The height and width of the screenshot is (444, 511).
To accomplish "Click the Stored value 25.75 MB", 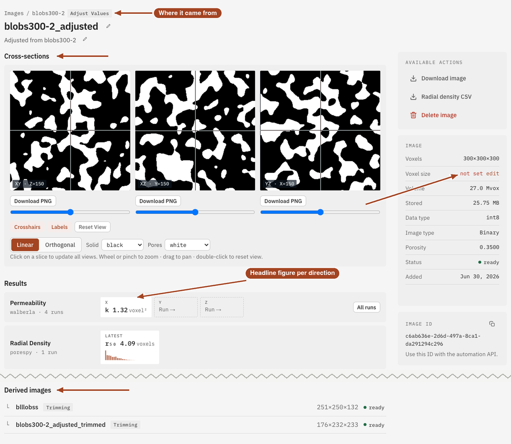I will 486,203.
